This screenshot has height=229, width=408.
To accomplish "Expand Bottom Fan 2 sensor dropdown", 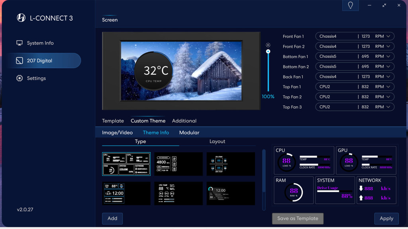I will tap(355, 66).
